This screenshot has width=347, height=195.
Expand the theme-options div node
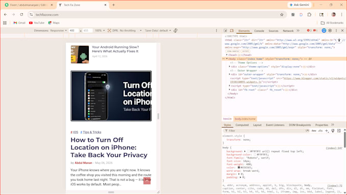coord(230,67)
